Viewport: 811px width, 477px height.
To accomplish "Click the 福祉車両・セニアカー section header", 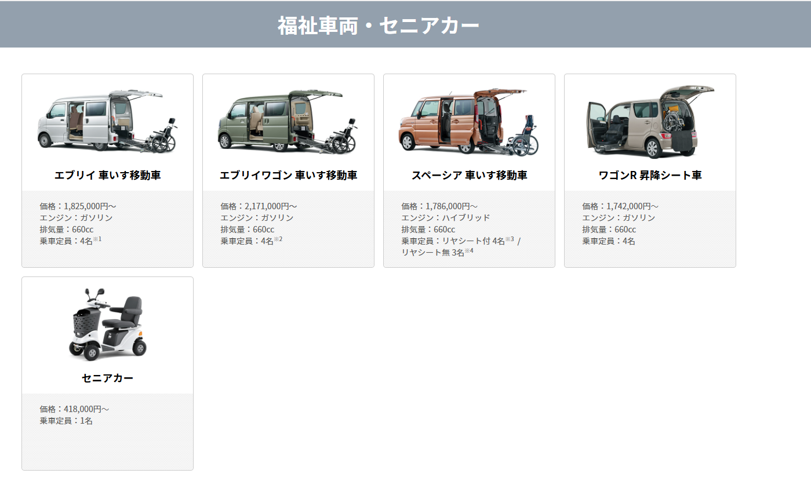I will pyautogui.click(x=379, y=26).
